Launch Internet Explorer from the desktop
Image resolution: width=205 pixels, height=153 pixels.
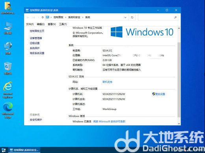[x=8, y=90]
